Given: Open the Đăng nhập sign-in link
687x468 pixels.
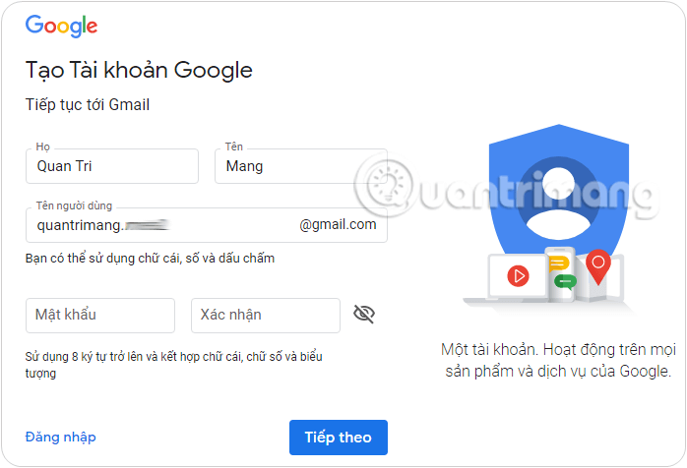Looking at the screenshot, I should (60, 437).
